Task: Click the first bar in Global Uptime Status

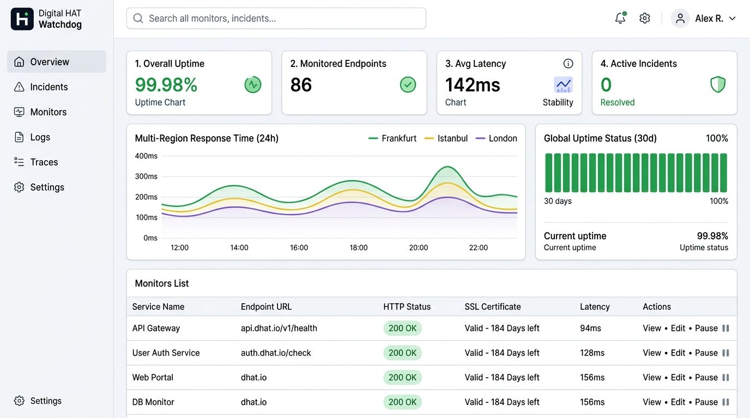Action: click(x=549, y=173)
